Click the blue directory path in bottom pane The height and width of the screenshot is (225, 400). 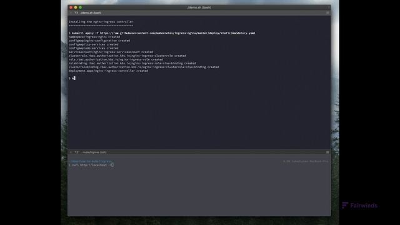pyautogui.click(x=90, y=161)
